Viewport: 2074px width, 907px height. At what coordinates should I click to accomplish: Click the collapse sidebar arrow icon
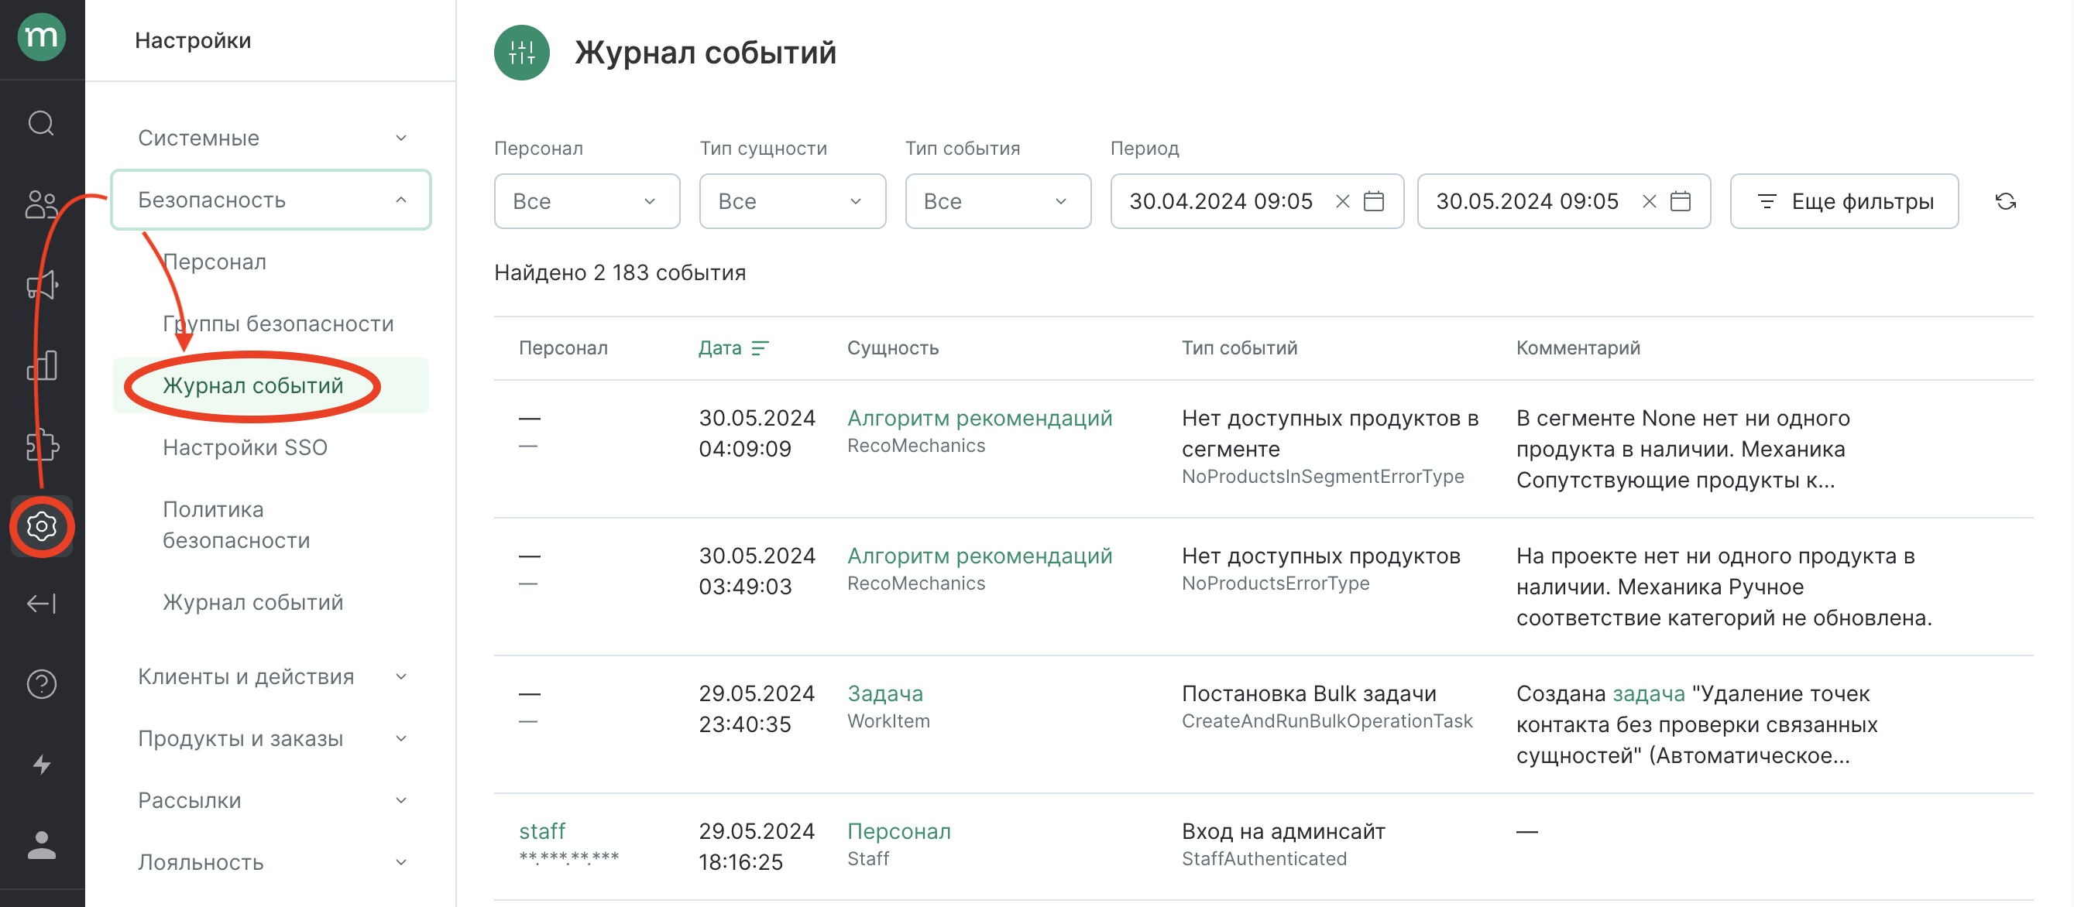tap(42, 604)
